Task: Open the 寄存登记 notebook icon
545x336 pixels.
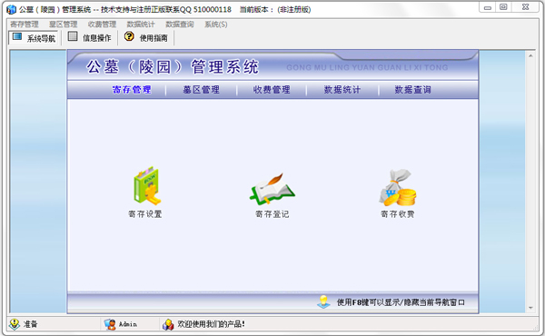Action: pyautogui.click(x=272, y=189)
